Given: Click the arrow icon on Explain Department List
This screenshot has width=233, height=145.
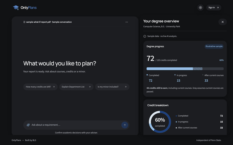Looking at the screenshot, I should 90,87.
